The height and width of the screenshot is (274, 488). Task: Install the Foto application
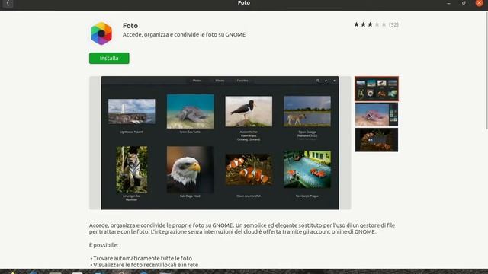pos(109,58)
